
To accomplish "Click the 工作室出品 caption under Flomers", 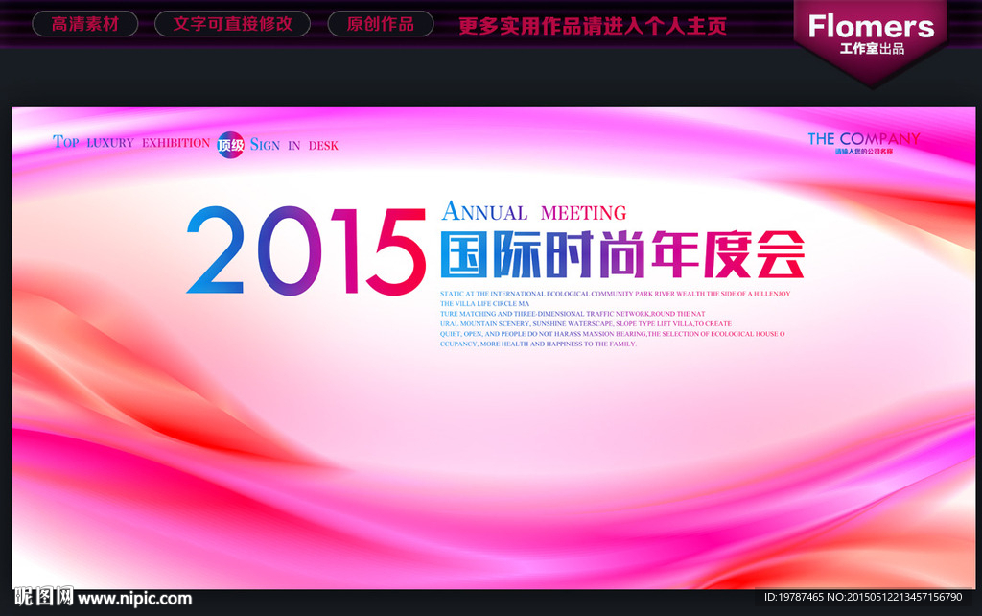I will coord(872,49).
